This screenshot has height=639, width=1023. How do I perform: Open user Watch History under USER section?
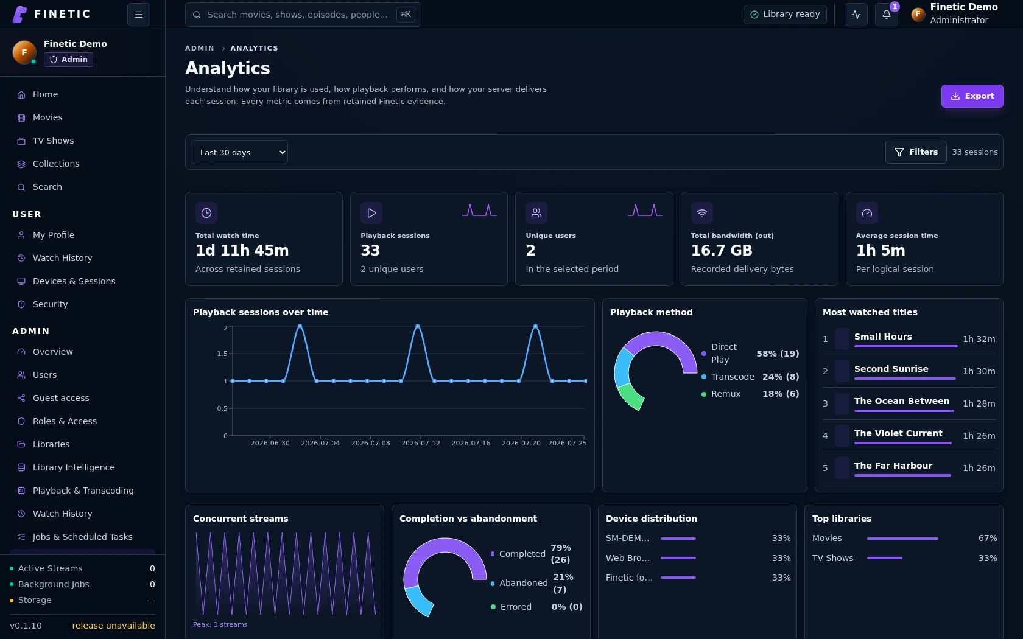coord(82,258)
